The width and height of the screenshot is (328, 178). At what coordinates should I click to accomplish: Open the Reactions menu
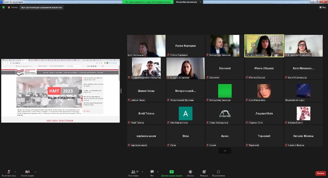(x=204, y=173)
